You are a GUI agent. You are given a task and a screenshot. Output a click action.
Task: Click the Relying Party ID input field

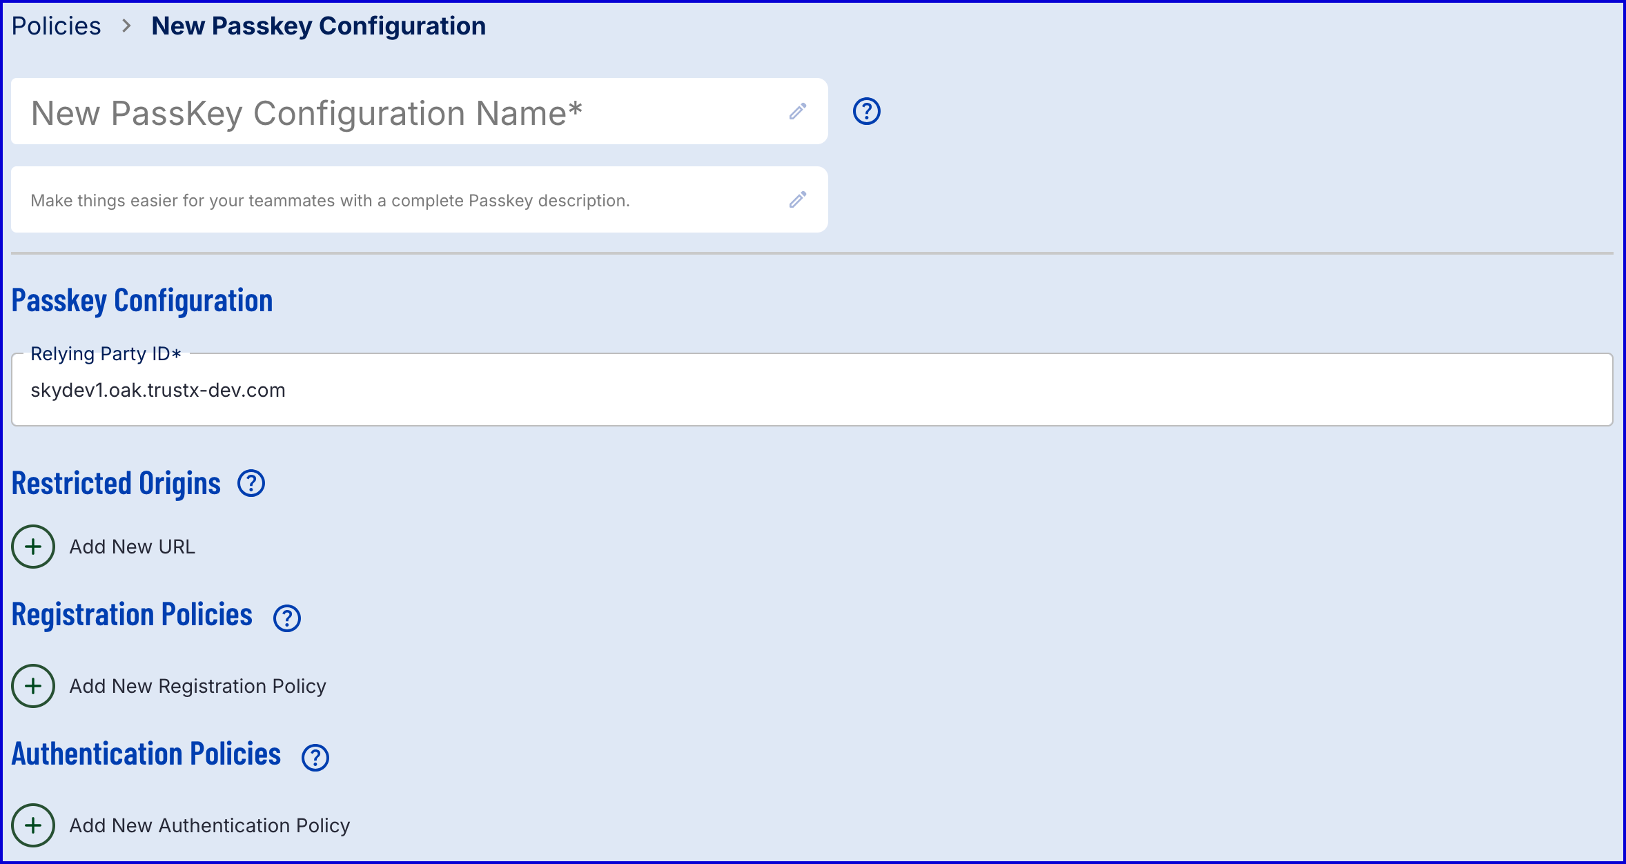pyautogui.click(x=812, y=391)
